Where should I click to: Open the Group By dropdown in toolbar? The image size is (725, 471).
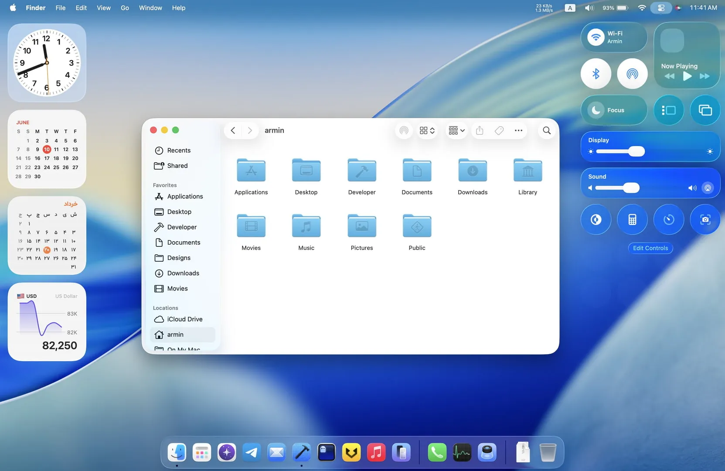pos(456,130)
